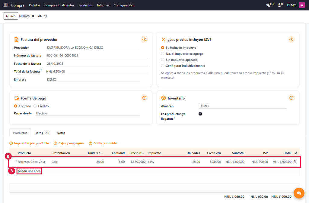This screenshot has height=203, width=309.
Task: Open the Almacén DEMO dropdown
Action: (243, 106)
